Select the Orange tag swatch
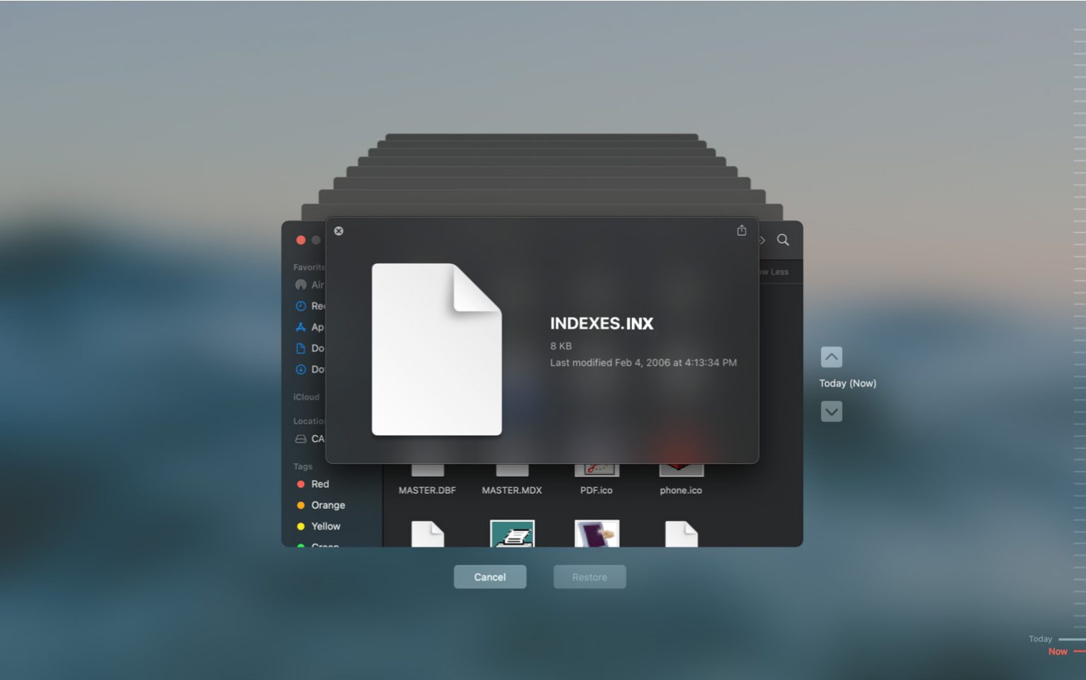 (x=300, y=505)
